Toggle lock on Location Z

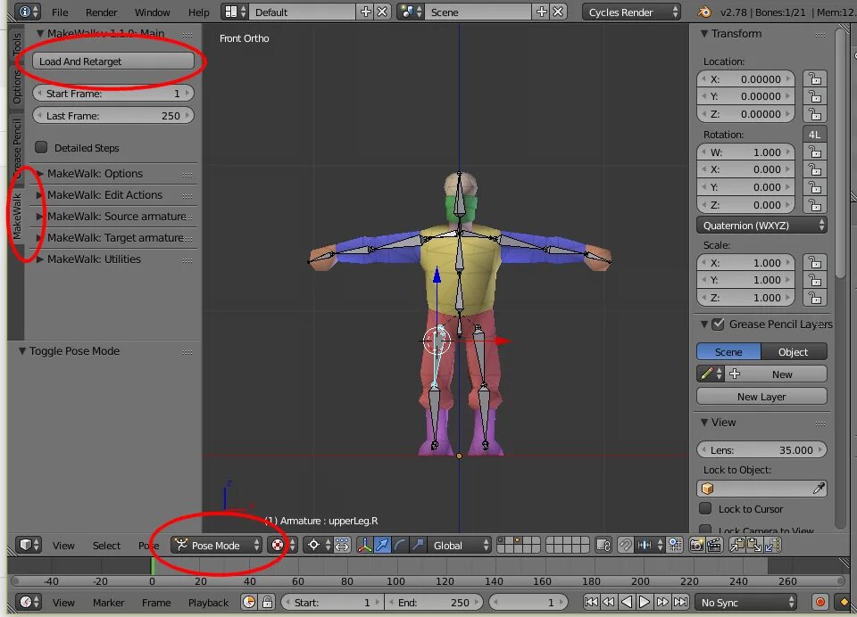pos(815,114)
